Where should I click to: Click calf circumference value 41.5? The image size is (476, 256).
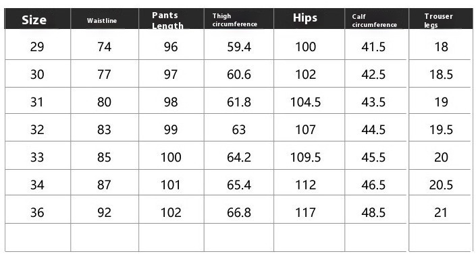pyautogui.click(x=373, y=47)
